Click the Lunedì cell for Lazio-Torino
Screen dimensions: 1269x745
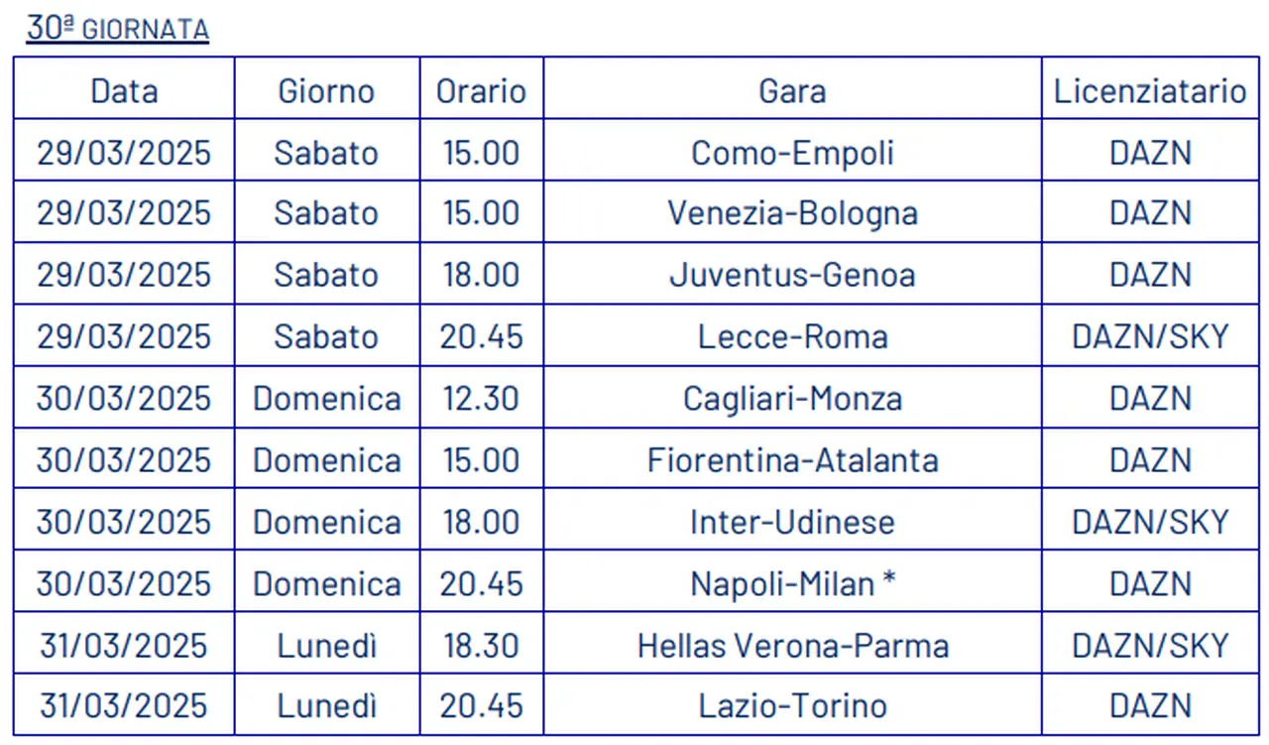tap(326, 706)
